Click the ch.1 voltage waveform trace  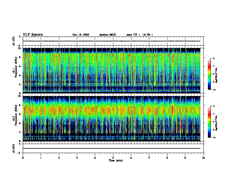(112, 41)
